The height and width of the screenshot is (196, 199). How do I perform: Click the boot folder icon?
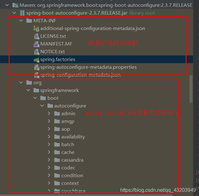click(43, 98)
